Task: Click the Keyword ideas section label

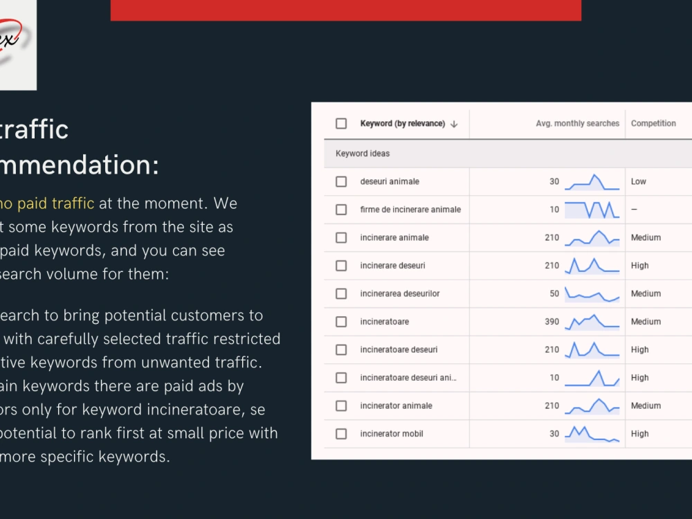Action: click(x=363, y=154)
